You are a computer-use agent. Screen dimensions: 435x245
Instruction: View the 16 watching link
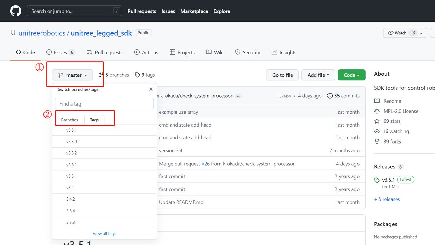tap(391, 131)
